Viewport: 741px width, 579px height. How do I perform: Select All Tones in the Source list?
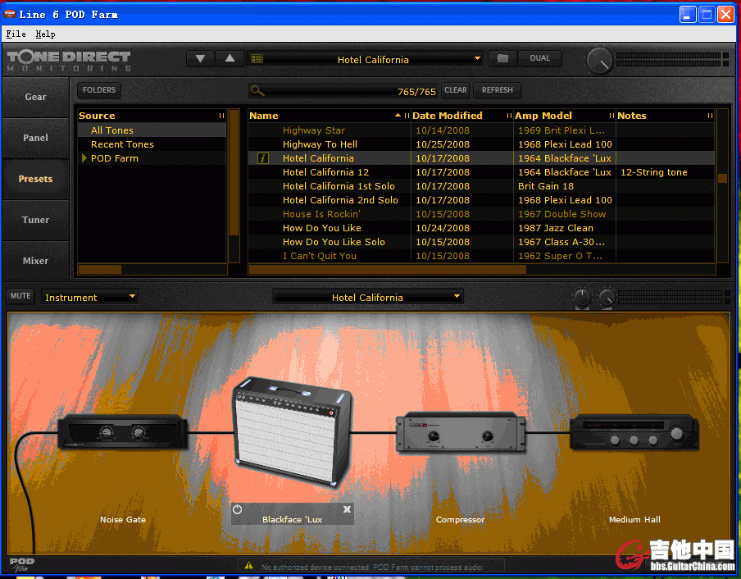(152, 130)
